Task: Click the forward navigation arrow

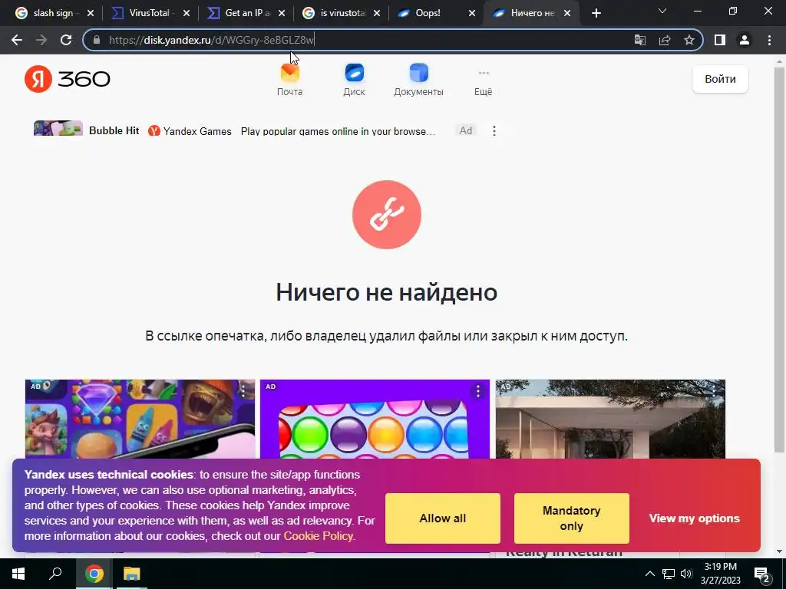Action: [x=41, y=40]
